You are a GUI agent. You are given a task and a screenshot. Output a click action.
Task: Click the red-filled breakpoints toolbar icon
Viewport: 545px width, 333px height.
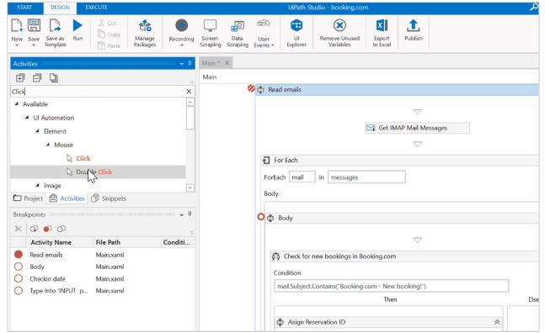(48, 229)
